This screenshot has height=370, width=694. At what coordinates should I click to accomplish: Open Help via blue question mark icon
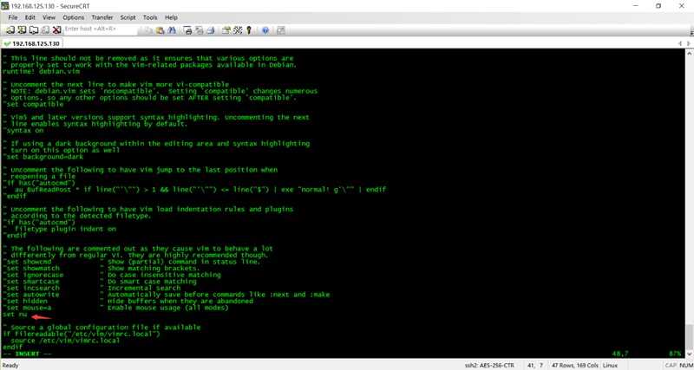pos(265,30)
